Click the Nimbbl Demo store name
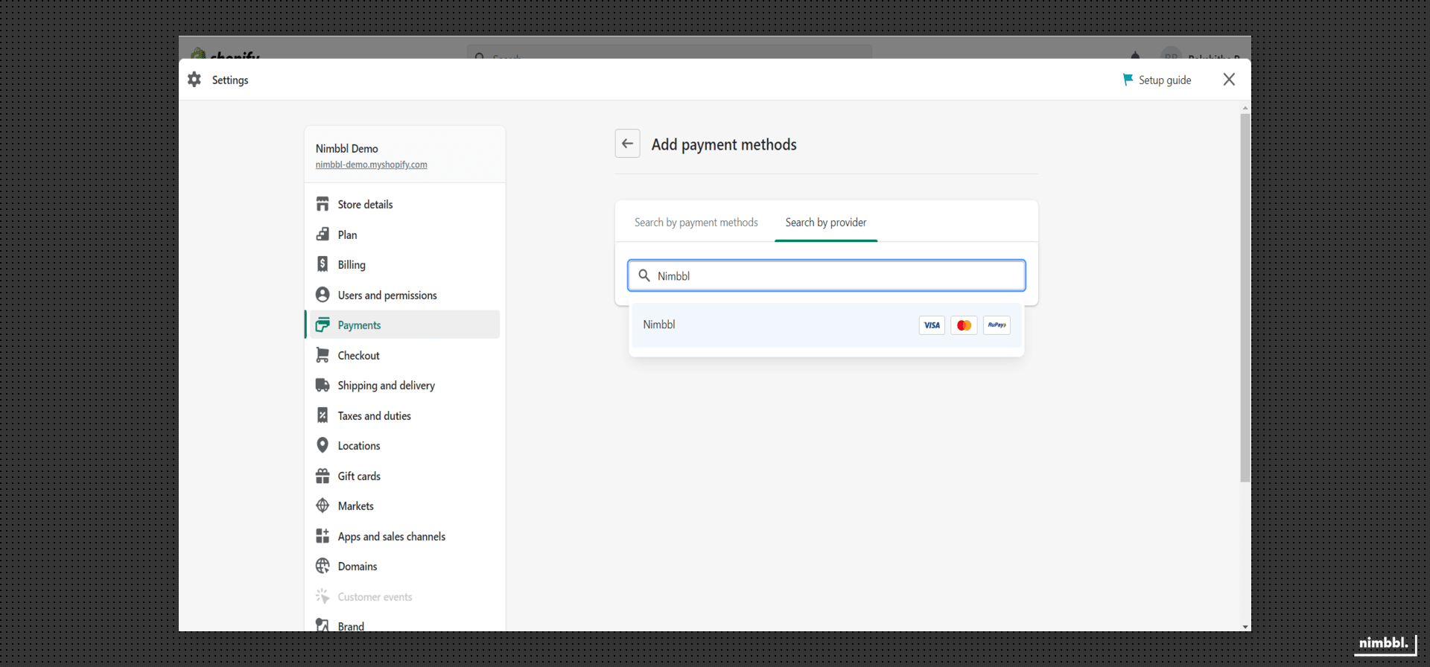This screenshot has width=1430, height=667. [346, 149]
